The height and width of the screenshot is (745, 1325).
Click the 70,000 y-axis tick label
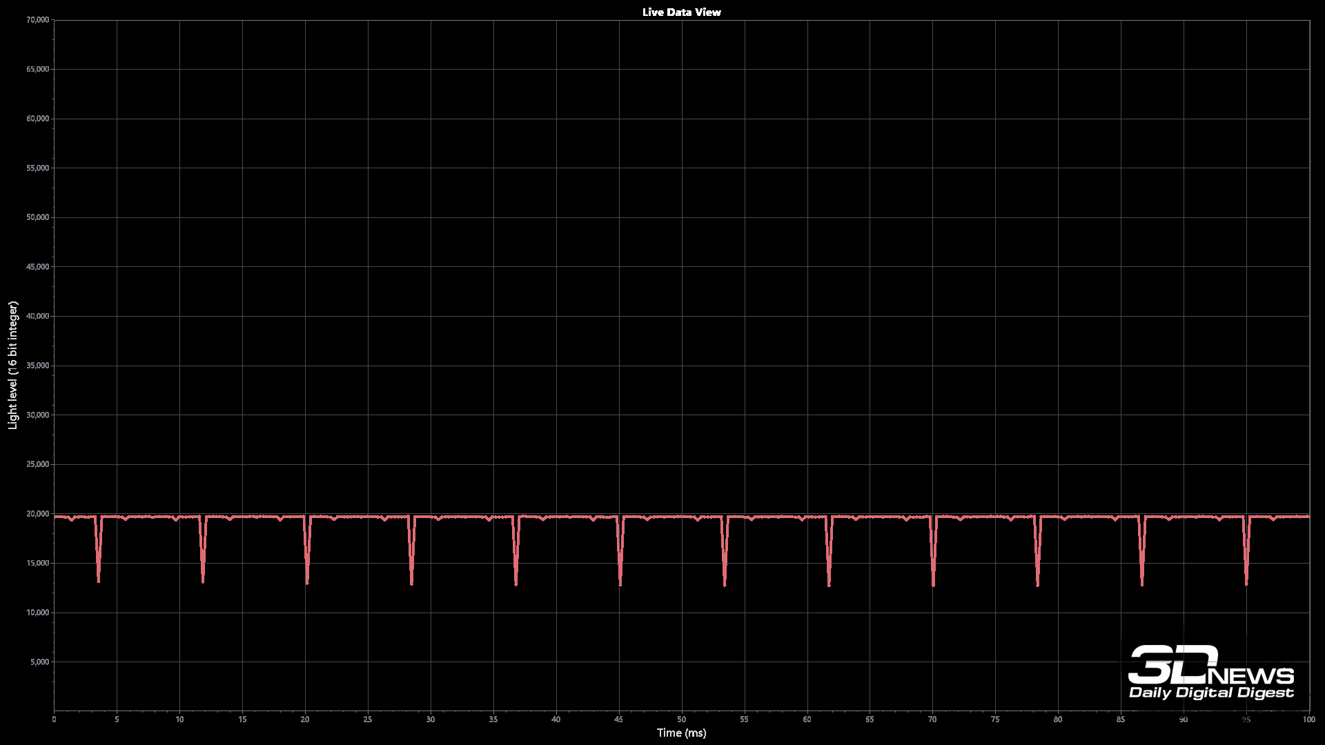(x=37, y=20)
